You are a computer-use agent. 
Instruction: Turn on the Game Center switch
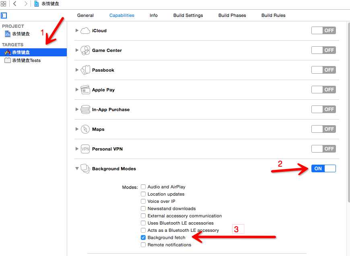pos(323,50)
